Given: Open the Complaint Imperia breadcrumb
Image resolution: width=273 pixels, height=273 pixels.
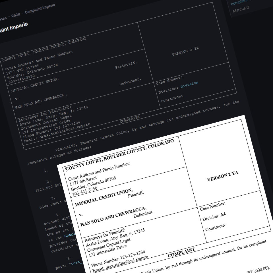Looking at the screenshot, I should tap(40, 9).
